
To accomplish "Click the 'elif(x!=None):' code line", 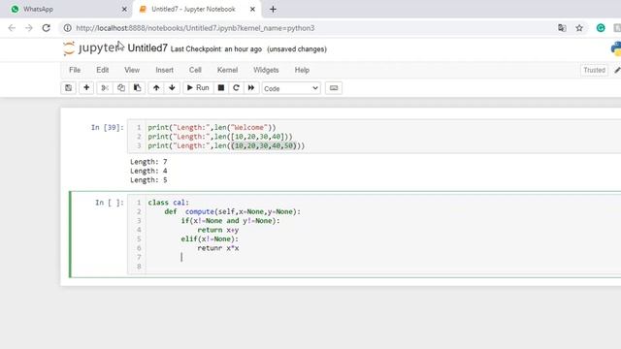I will 210,239.
